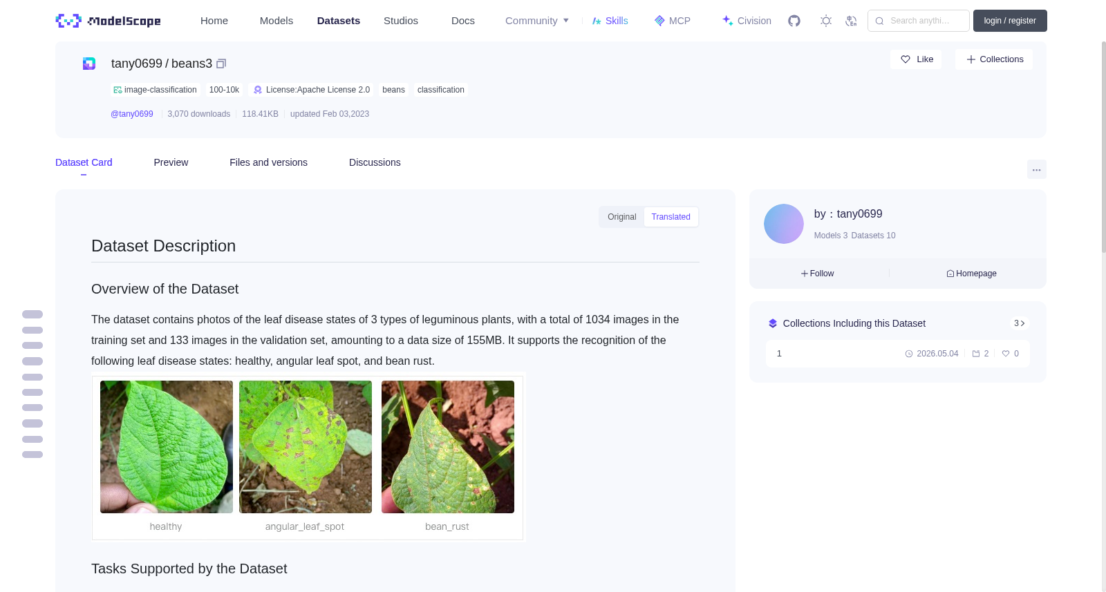
Task: Click the login / register button
Action: pyautogui.click(x=1010, y=21)
